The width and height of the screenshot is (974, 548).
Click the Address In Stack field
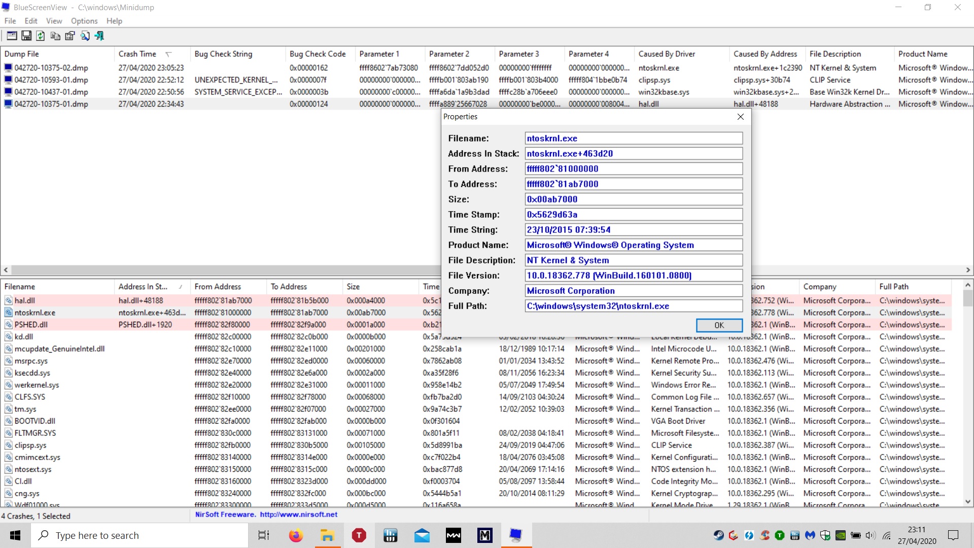(634, 154)
